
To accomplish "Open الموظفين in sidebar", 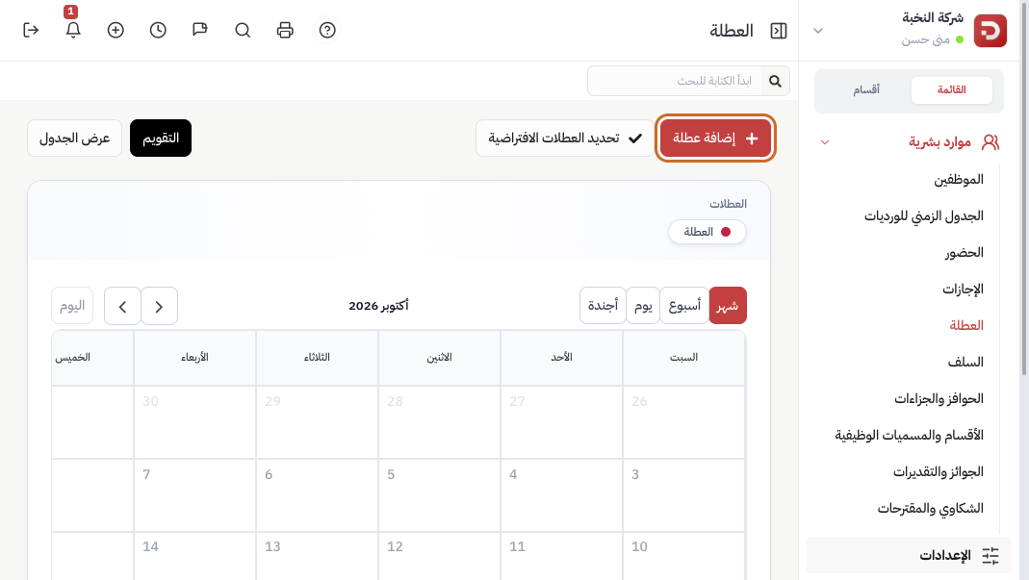I will (x=959, y=179).
